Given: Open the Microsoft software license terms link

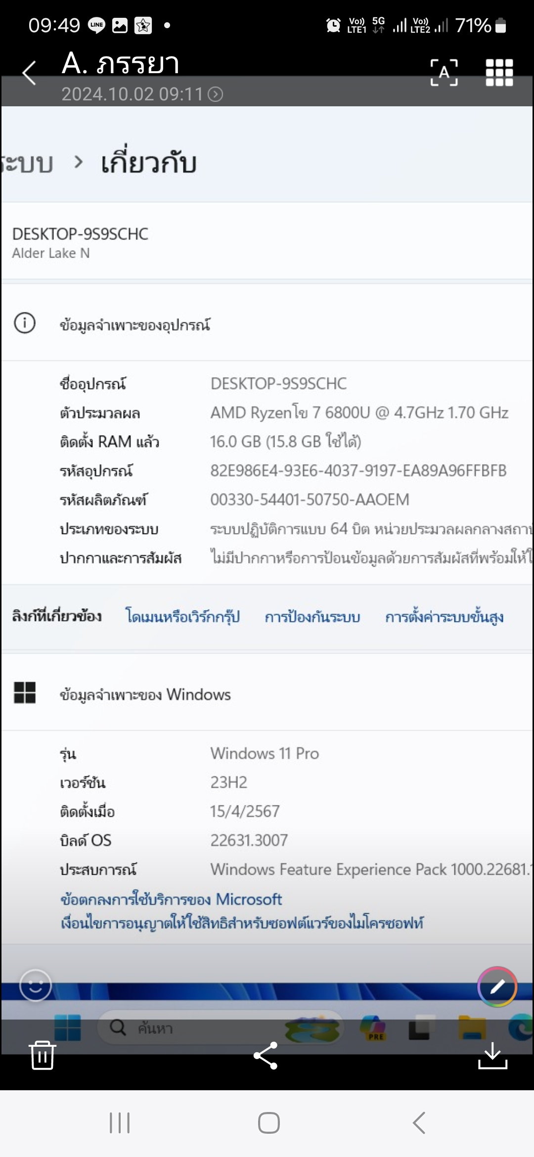Looking at the screenshot, I should [242, 923].
